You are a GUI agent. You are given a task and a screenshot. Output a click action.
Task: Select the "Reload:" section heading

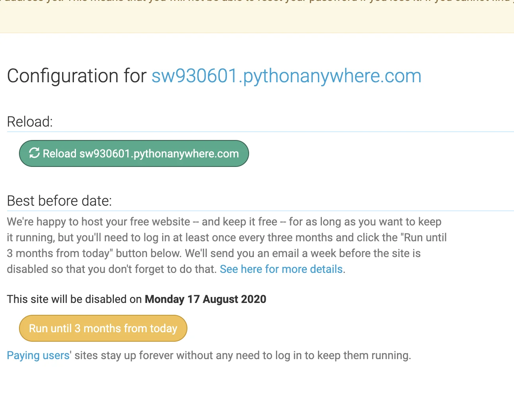click(30, 122)
